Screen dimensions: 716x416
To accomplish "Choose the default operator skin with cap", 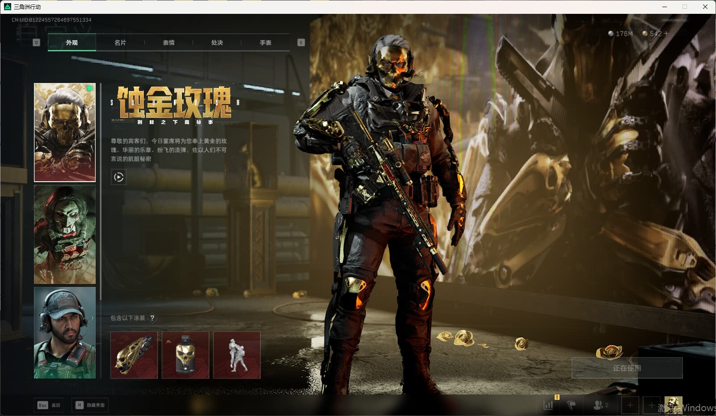I will [65, 333].
